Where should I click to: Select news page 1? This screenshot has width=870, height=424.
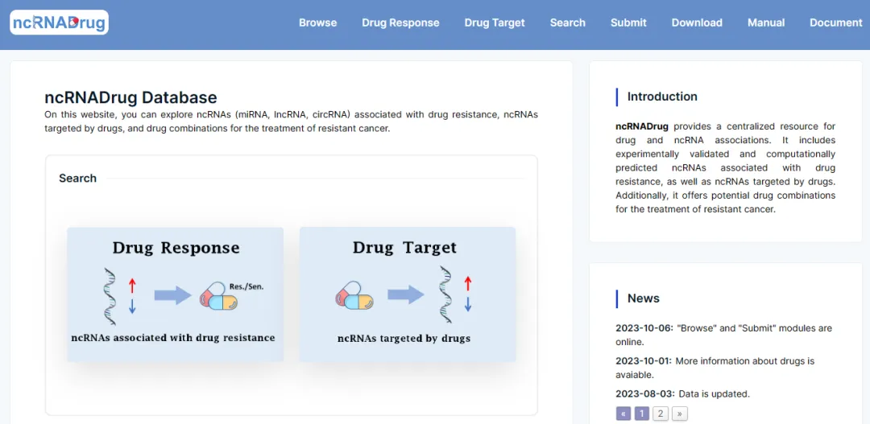[641, 414]
